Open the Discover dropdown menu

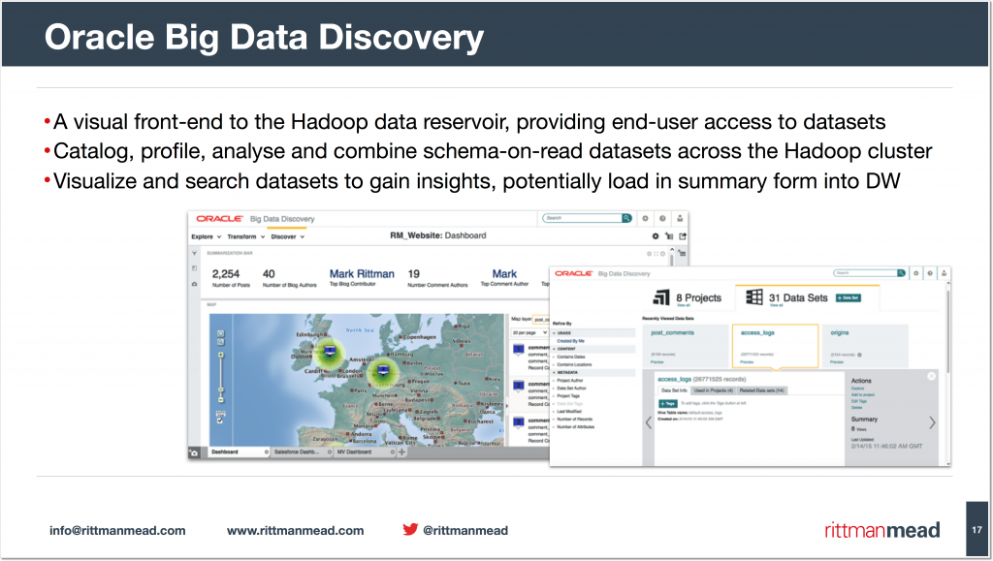pos(288,236)
